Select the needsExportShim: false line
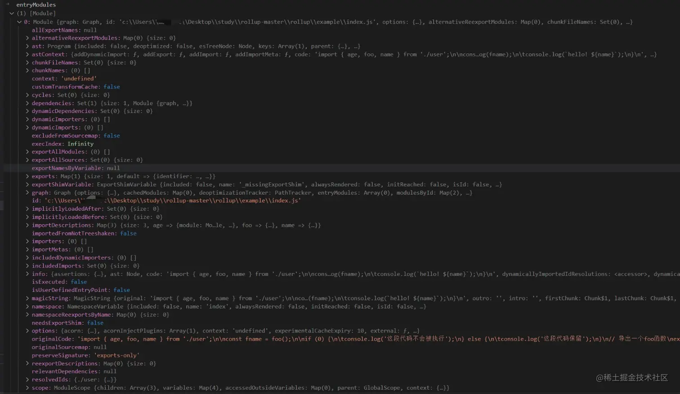Viewport: 680px width, 394px height. [x=67, y=322]
